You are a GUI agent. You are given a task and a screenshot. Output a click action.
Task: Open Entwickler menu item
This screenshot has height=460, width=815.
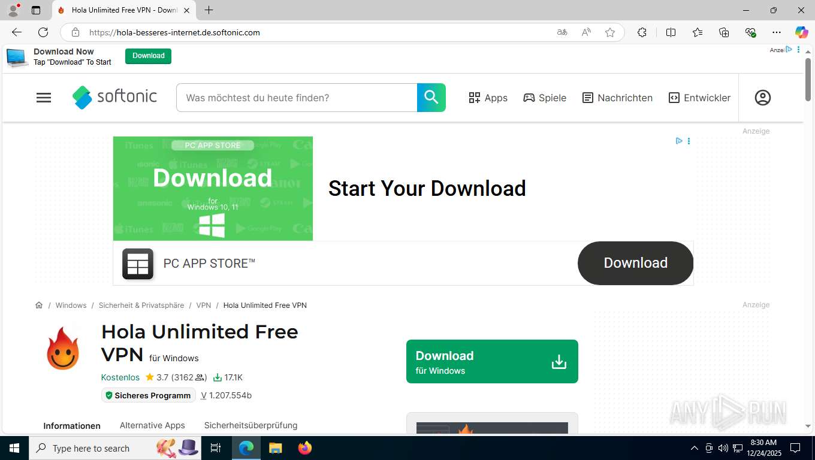point(699,98)
